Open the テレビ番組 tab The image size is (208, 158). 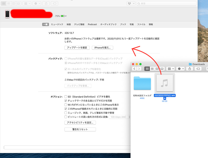pos(79,24)
